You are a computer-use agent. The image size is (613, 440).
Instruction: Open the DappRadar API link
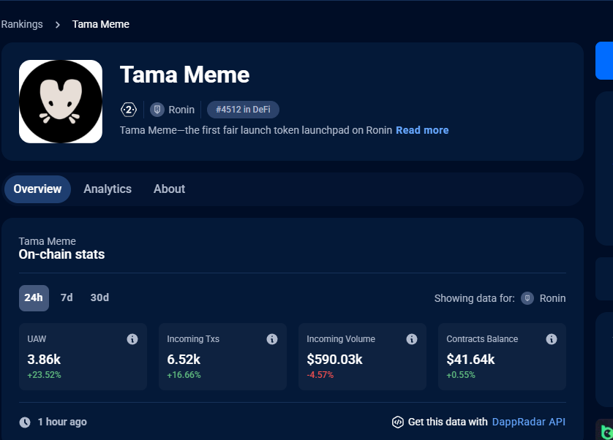[529, 422]
